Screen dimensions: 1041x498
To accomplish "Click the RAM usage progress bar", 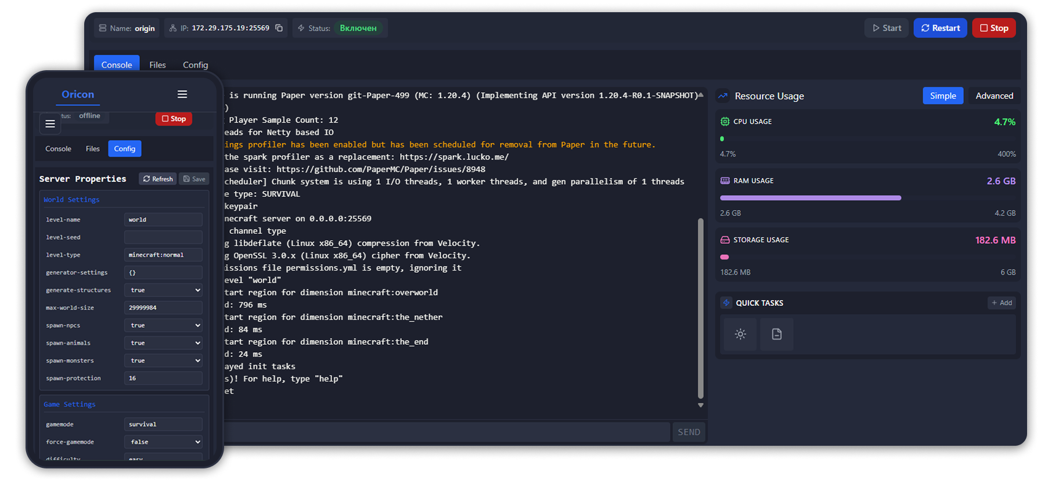I will coord(867,198).
